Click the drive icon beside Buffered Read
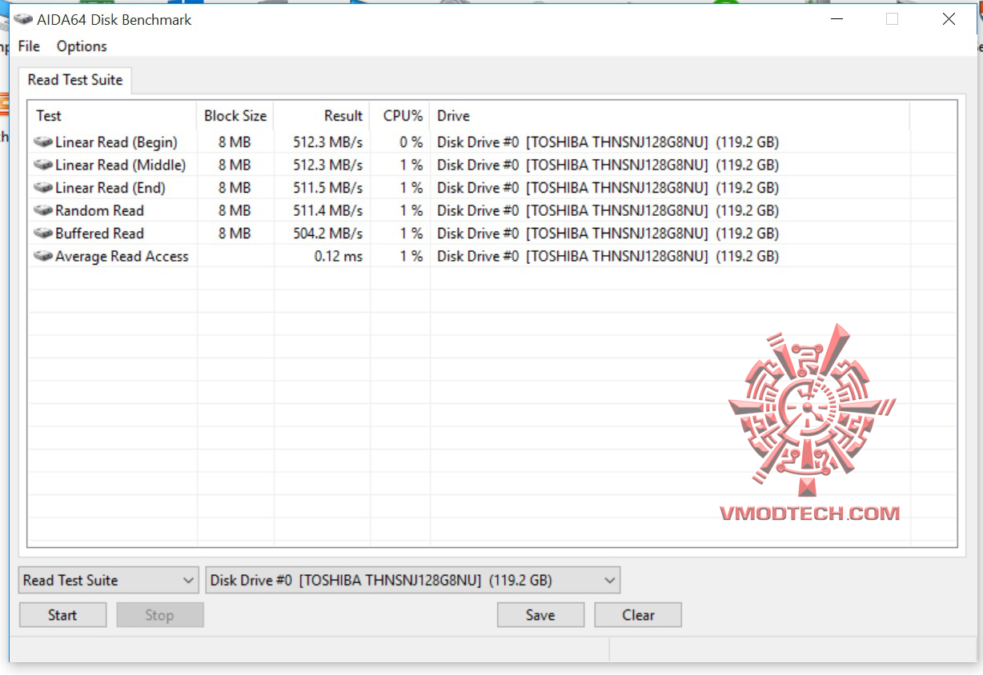983x675 pixels. pyautogui.click(x=43, y=234)
